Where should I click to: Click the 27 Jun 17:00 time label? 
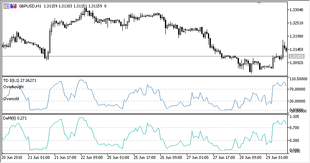(224, 158)
